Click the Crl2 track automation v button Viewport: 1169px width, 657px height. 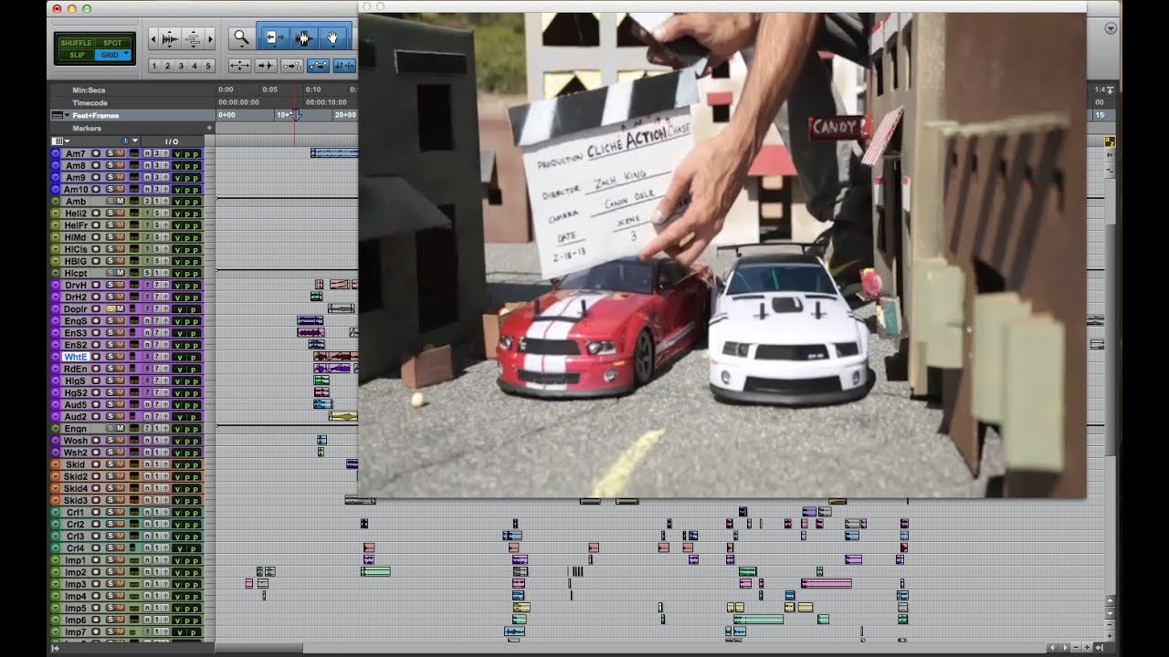pos(177,525)
